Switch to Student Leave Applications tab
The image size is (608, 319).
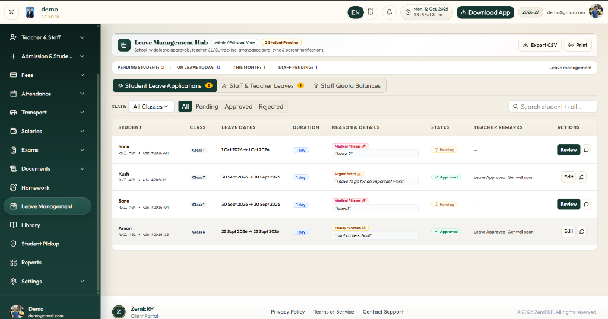[165, 86]
